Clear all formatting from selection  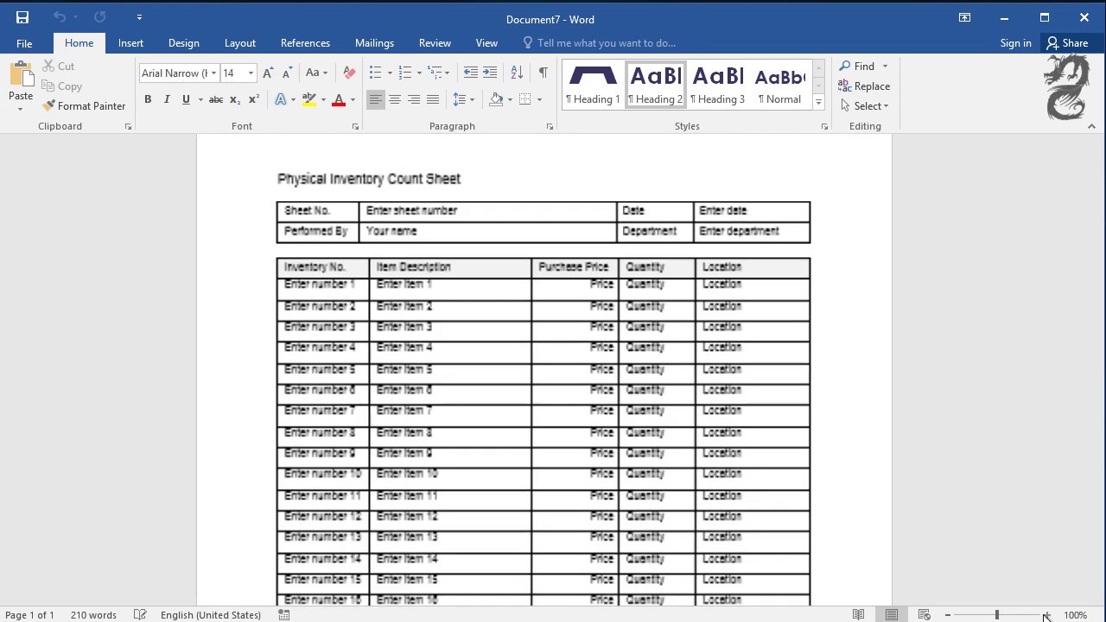click(349, 73)
